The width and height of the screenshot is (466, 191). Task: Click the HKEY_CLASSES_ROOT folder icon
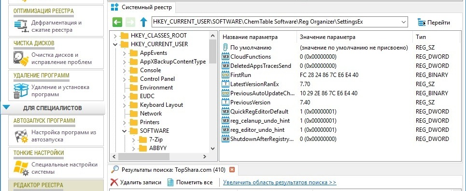pos(124,36)
